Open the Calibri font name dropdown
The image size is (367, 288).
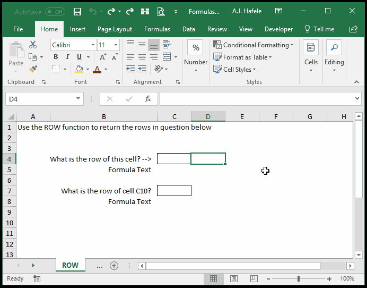click(x=93, y=45)
